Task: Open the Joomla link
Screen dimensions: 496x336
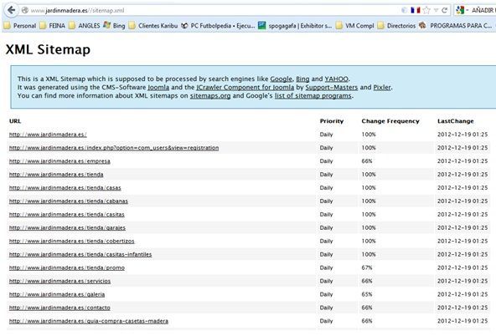Action: [158, 88]
